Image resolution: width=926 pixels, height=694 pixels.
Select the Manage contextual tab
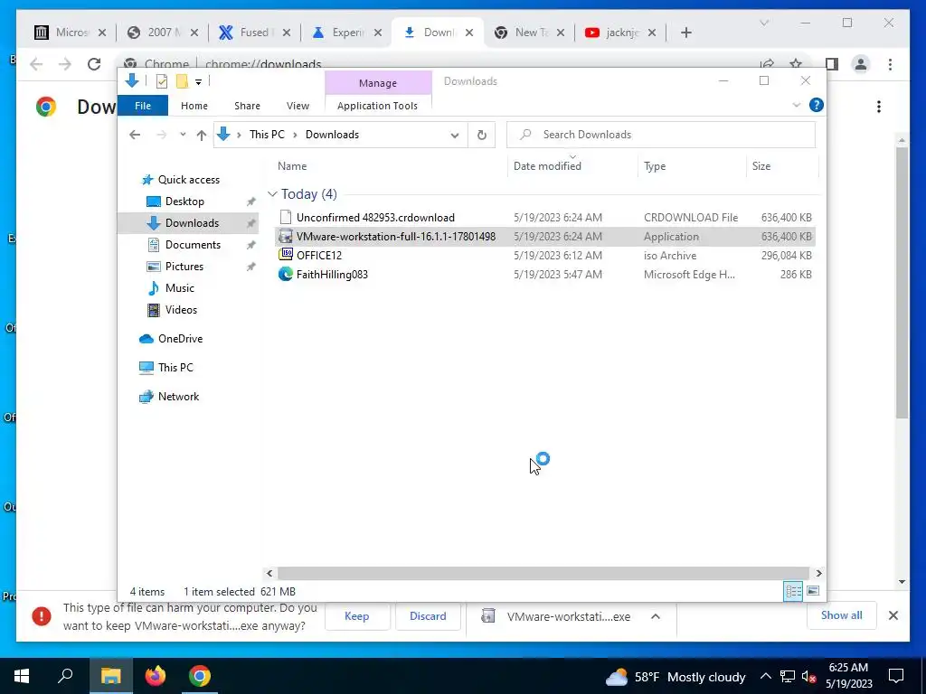pyautogui.click(x=378, y=83)
